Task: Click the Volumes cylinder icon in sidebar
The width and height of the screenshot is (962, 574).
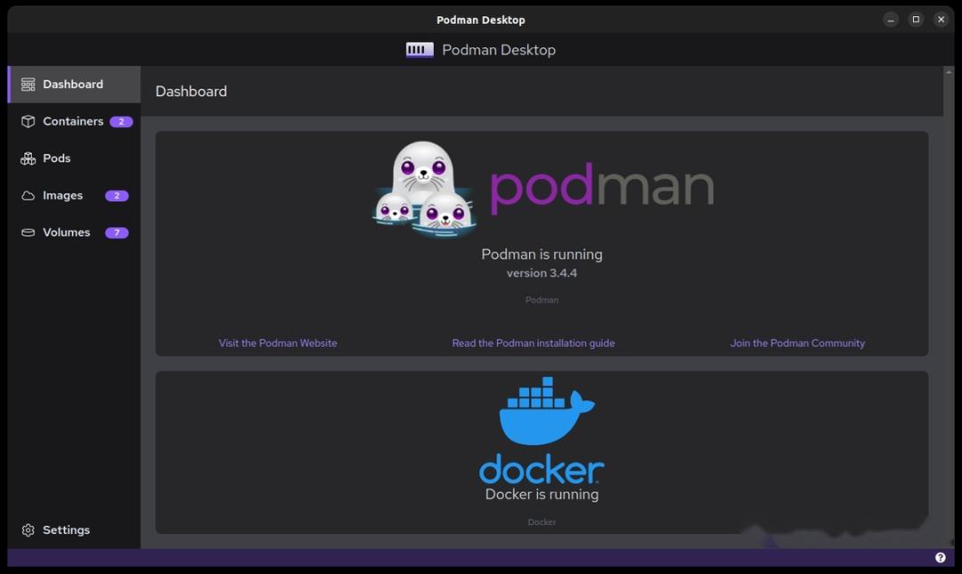Action: pos(28,232)
